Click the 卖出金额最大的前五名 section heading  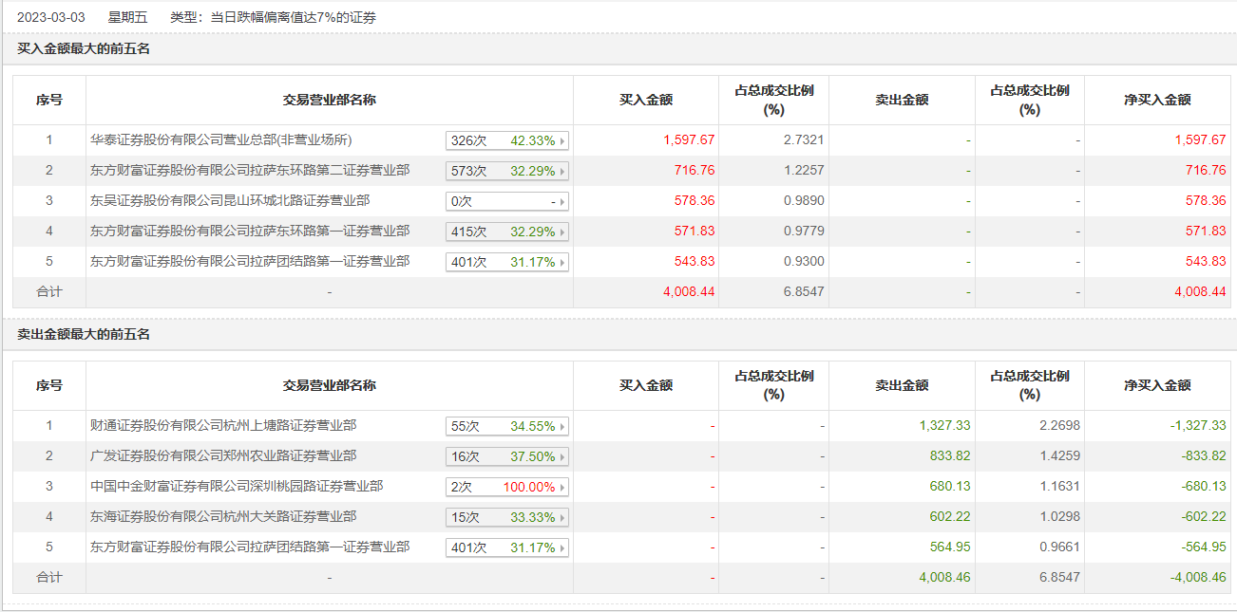[84, 334]
